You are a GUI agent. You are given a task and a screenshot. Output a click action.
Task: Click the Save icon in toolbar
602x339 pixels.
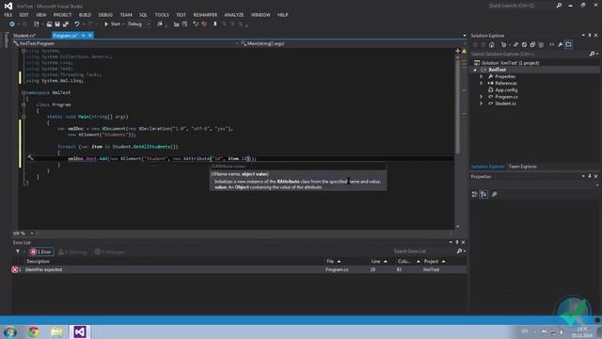pos(57,24)
